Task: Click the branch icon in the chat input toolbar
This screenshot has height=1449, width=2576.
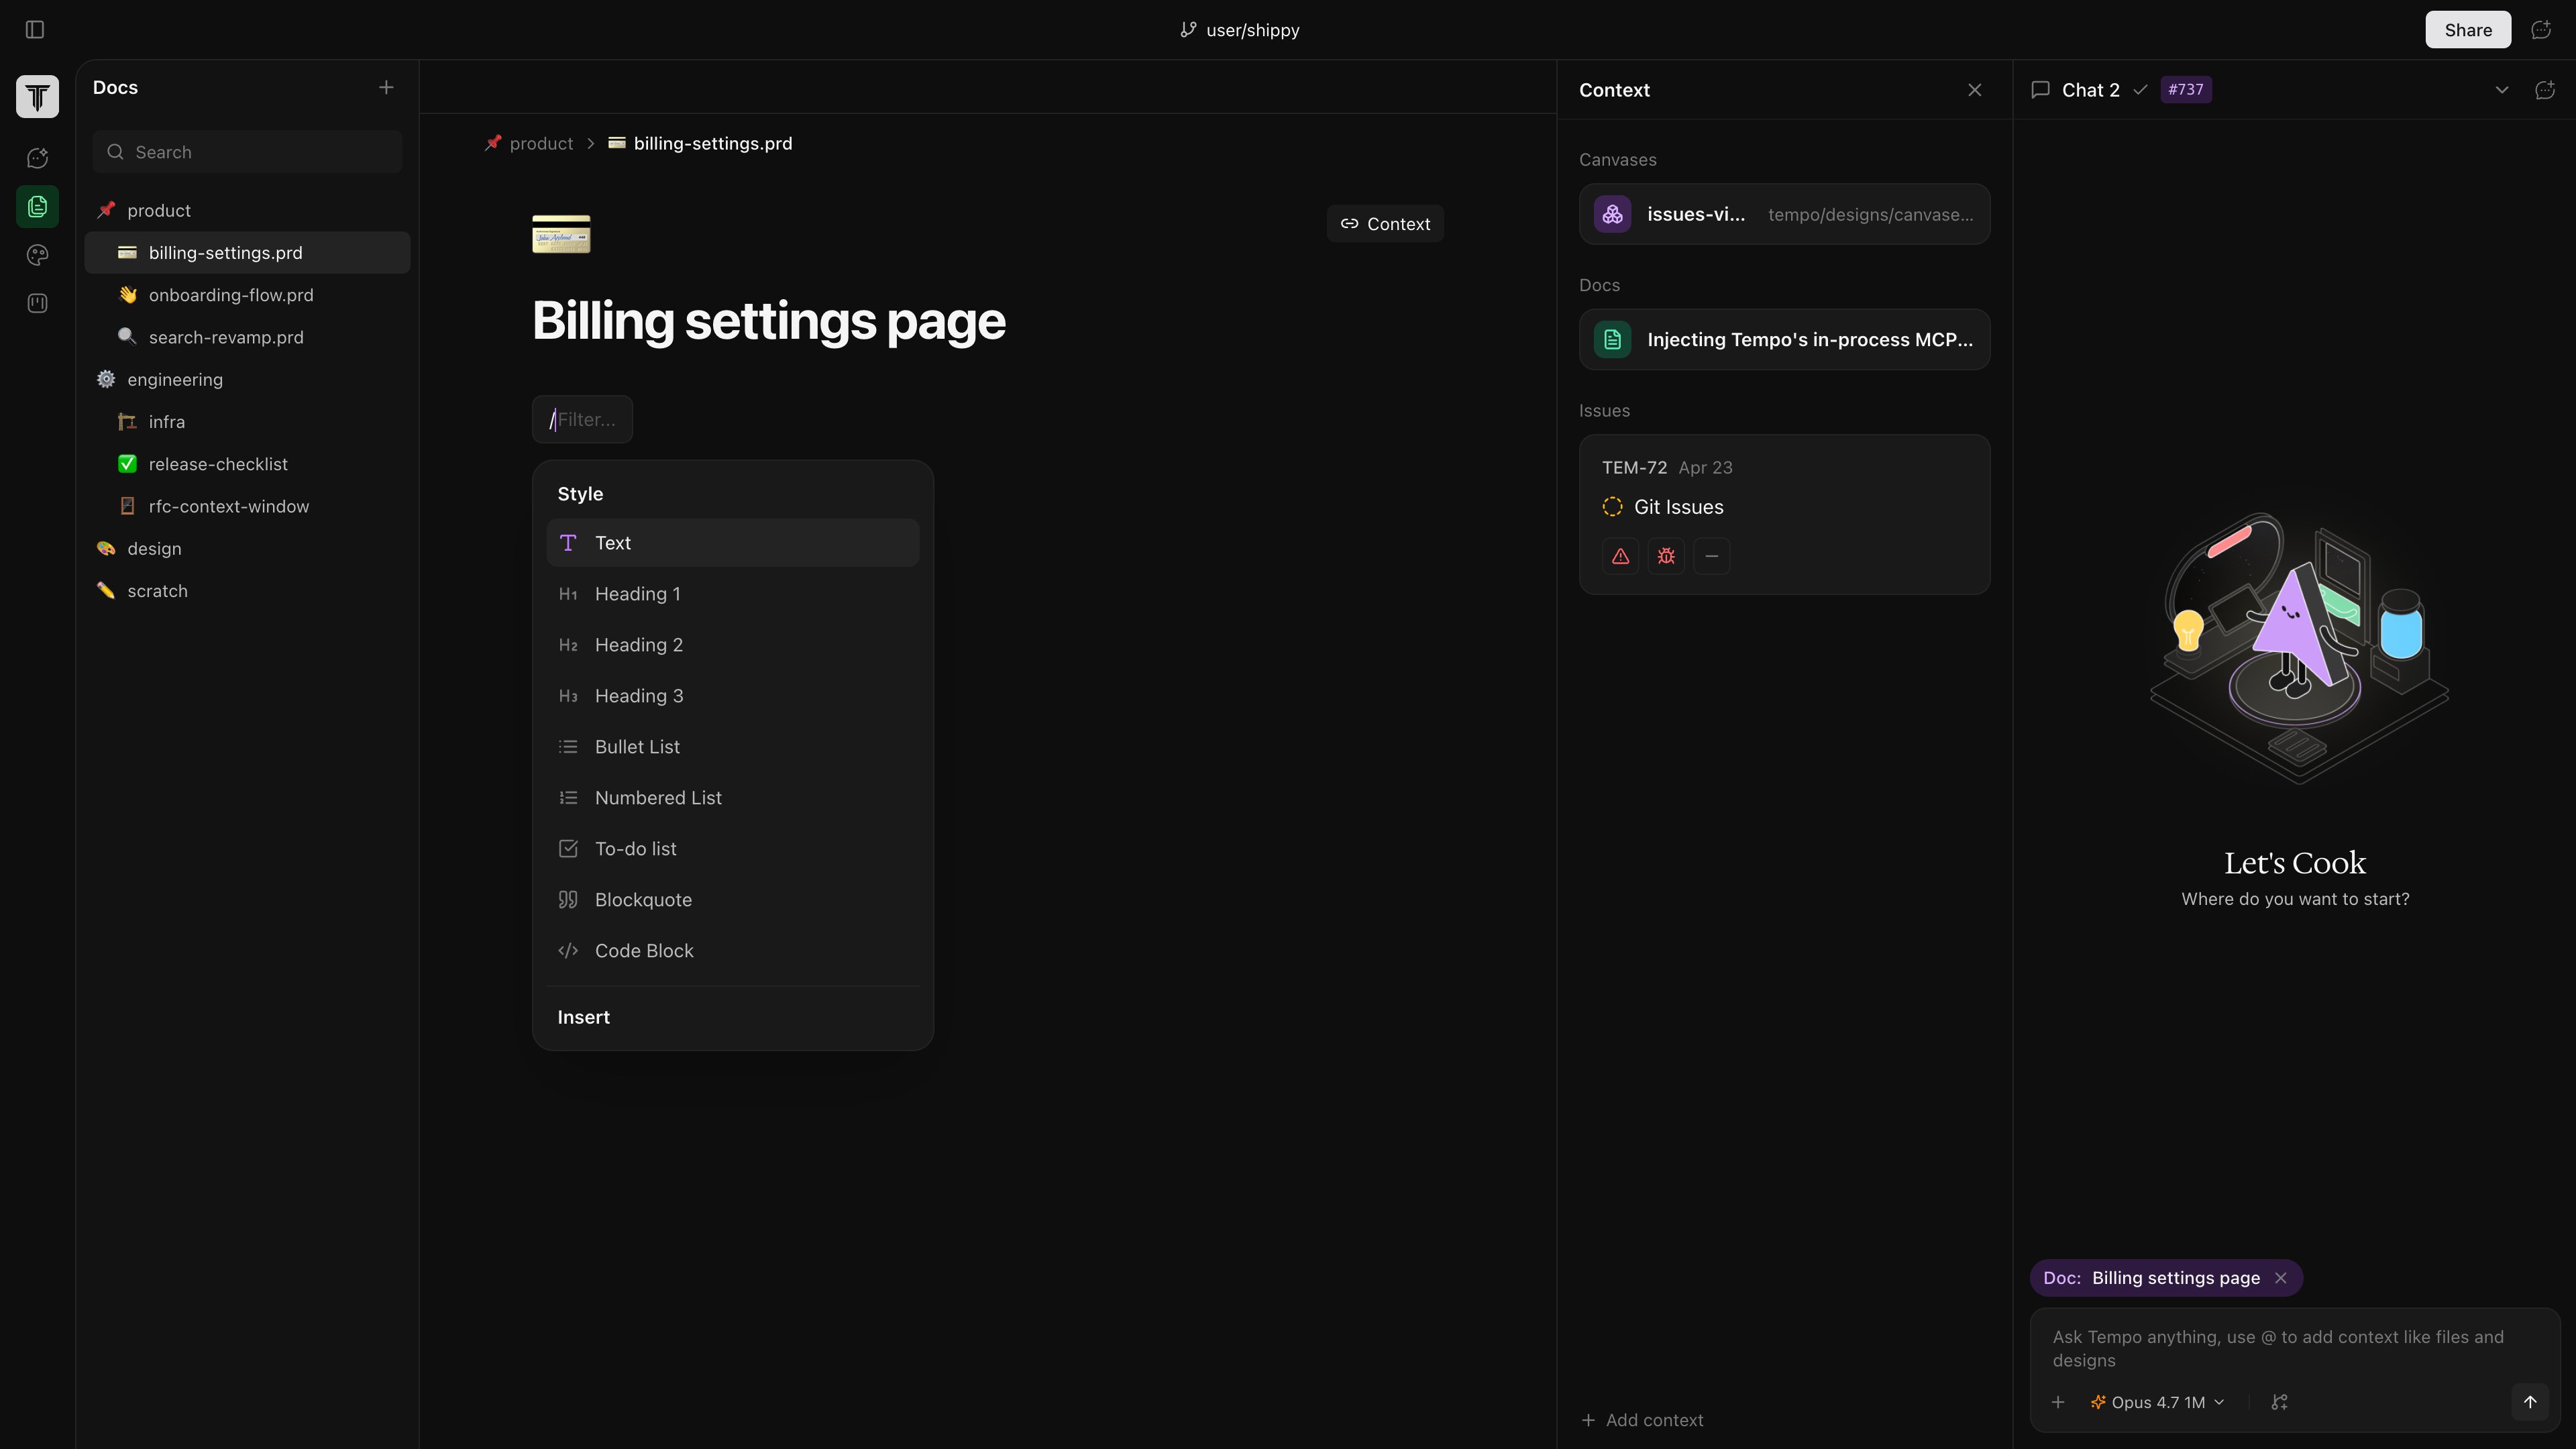Action: click(x=2280, y=1402)
